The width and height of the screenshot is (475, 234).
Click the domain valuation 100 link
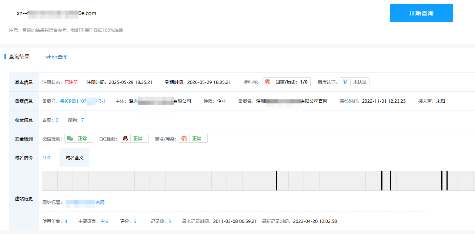pos(46,158)
